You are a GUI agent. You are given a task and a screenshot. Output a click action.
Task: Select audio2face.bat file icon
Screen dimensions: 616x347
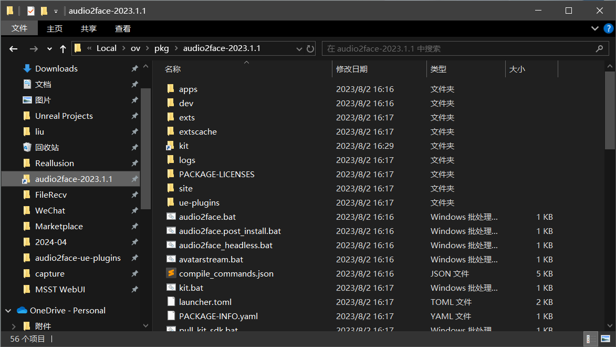pyautogui.click(x=171, y=217)
